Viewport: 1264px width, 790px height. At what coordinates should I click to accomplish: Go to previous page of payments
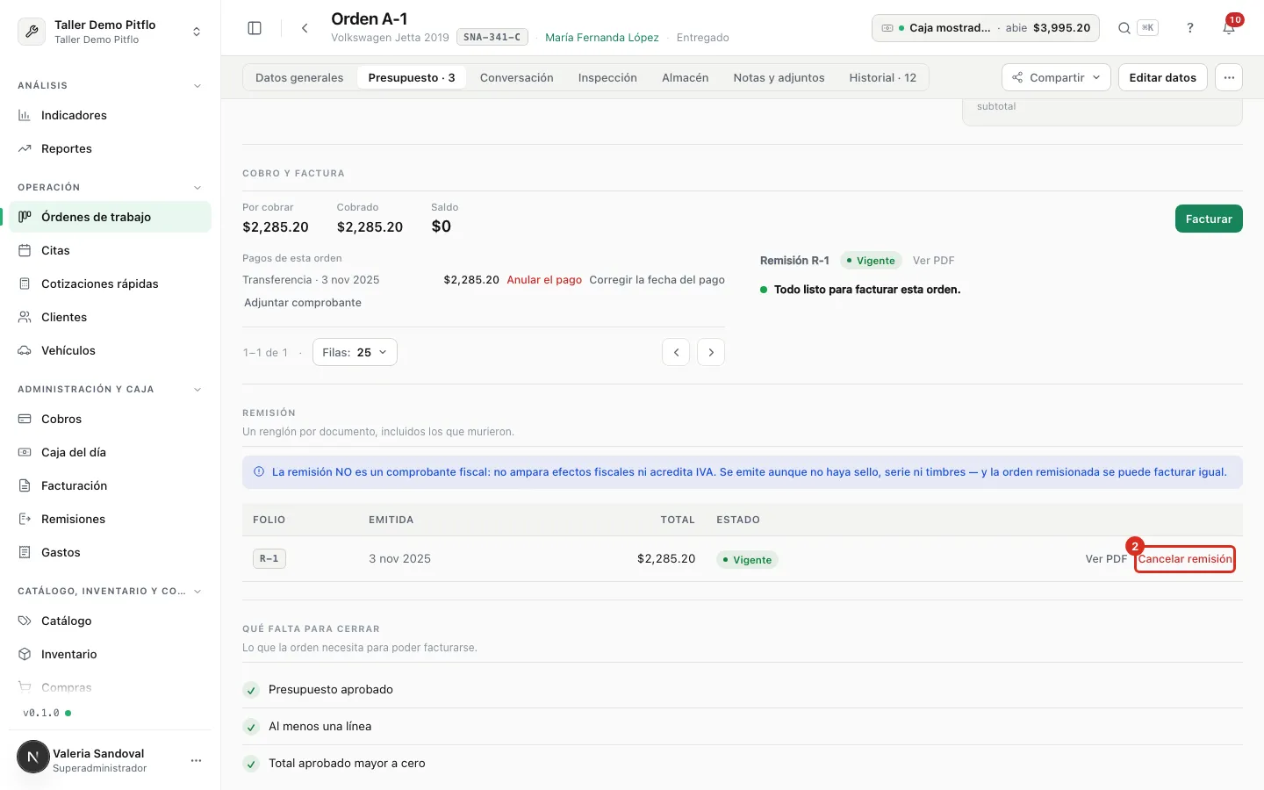676,352
